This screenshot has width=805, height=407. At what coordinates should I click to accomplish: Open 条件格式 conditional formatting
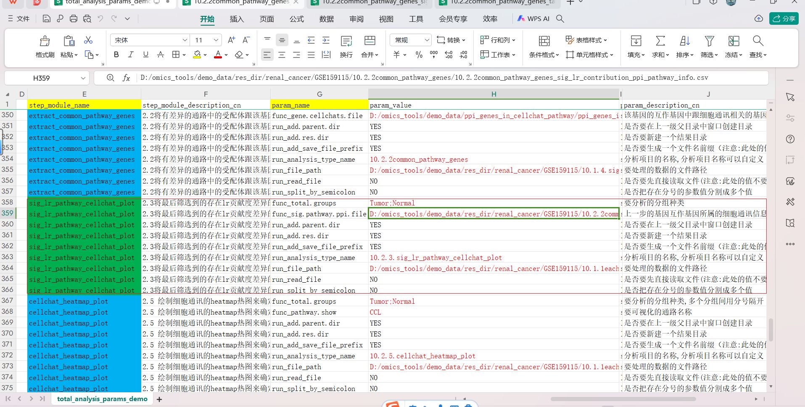pyautogui.click(x=544, y=47)
